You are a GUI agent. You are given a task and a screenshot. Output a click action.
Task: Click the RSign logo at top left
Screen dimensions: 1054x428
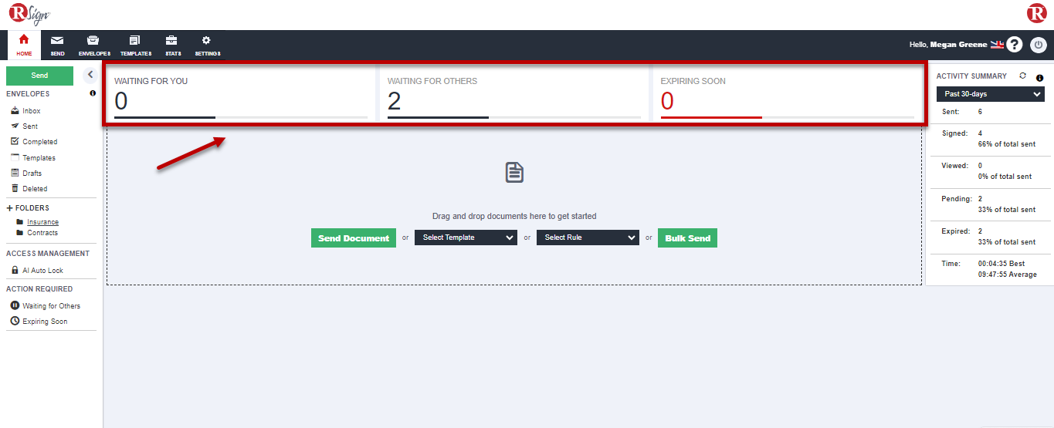pyautogui.click(x=29, y=14)
